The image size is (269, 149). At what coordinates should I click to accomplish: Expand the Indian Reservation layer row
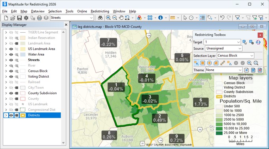click(x=6, y=38)
